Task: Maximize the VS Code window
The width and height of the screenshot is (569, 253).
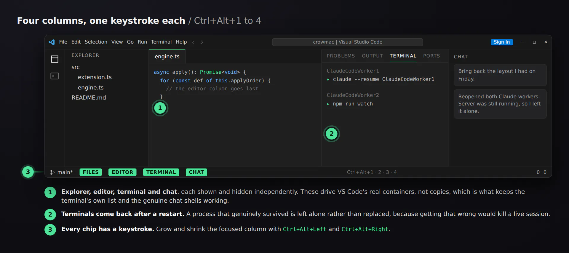Action: tap(534, 42)
